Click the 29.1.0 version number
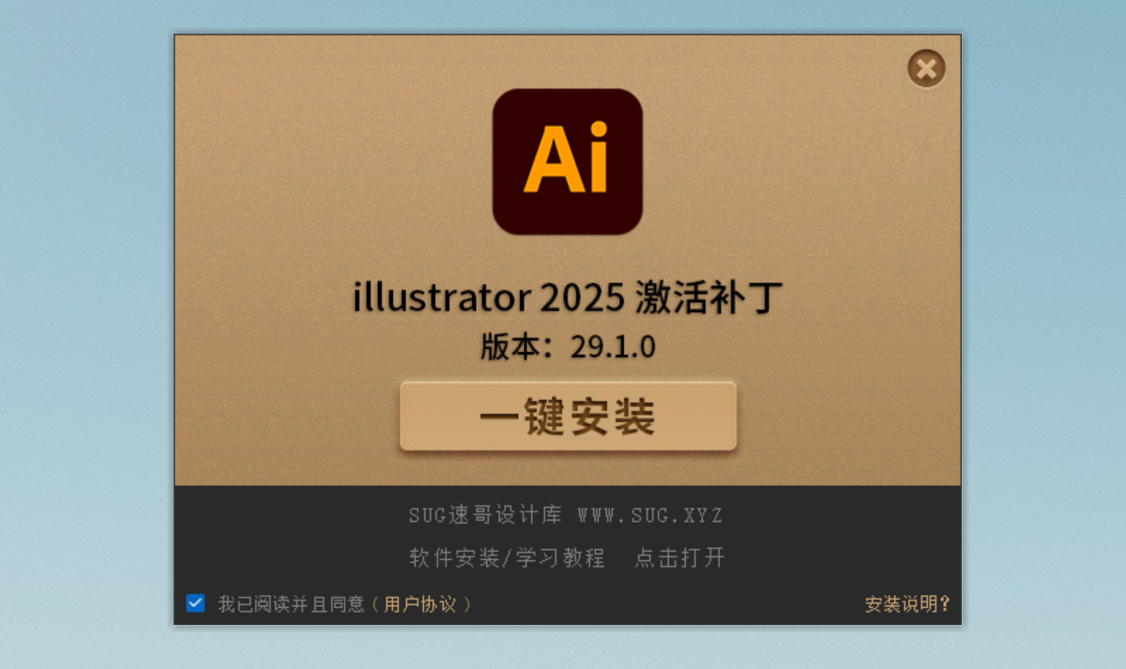1126x669 pixels. click(x=614, y=346)
